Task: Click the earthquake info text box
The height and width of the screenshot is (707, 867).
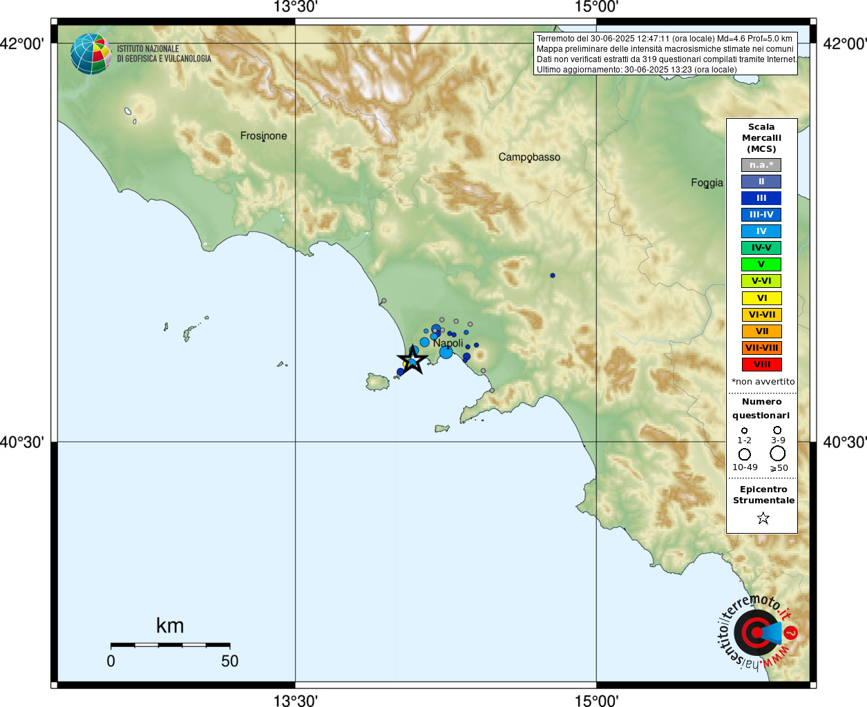Action: (665, 54)
